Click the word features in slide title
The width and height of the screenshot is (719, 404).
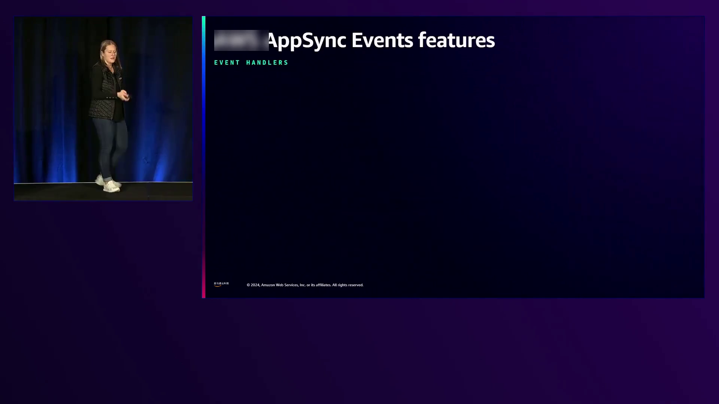click(x=456, y=40)
